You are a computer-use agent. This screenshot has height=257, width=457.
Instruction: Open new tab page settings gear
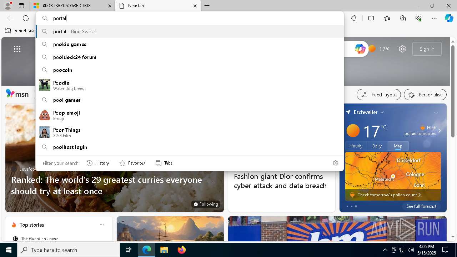[402, 49]
